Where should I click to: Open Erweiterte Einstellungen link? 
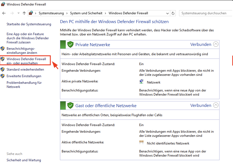click(x=24, y=76)
